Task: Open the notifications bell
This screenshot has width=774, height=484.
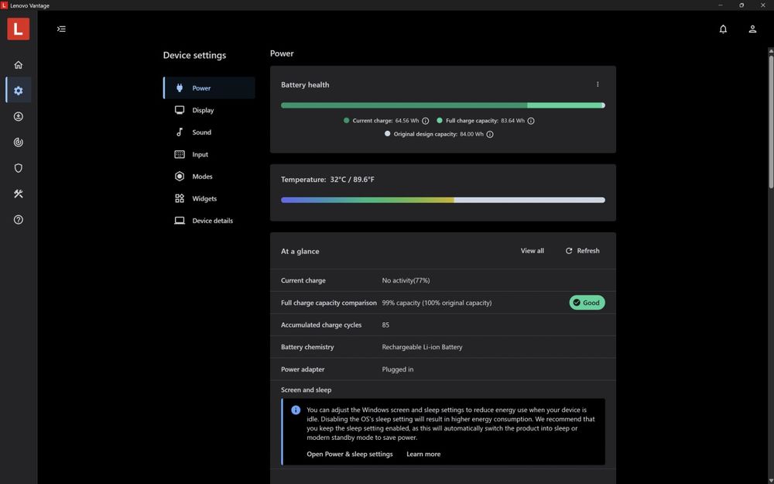Action: (x=723, y=29)
